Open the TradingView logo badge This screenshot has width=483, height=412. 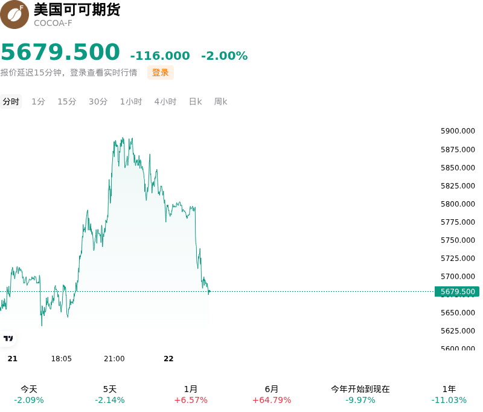[8, 338]
